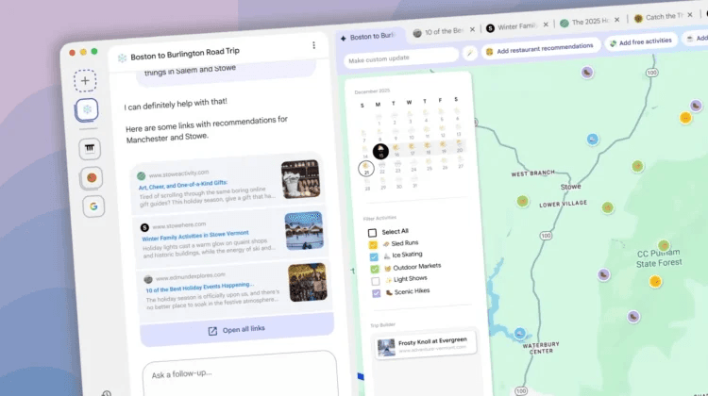Select December 17 on the calendar

412,149
